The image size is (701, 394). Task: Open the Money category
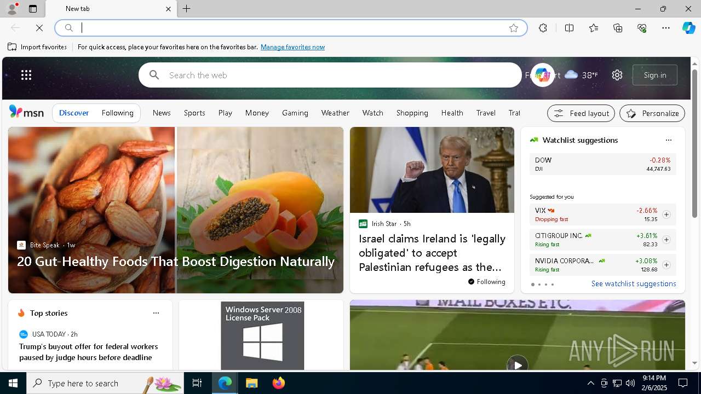pyautogui.click(x=257, y=113)
